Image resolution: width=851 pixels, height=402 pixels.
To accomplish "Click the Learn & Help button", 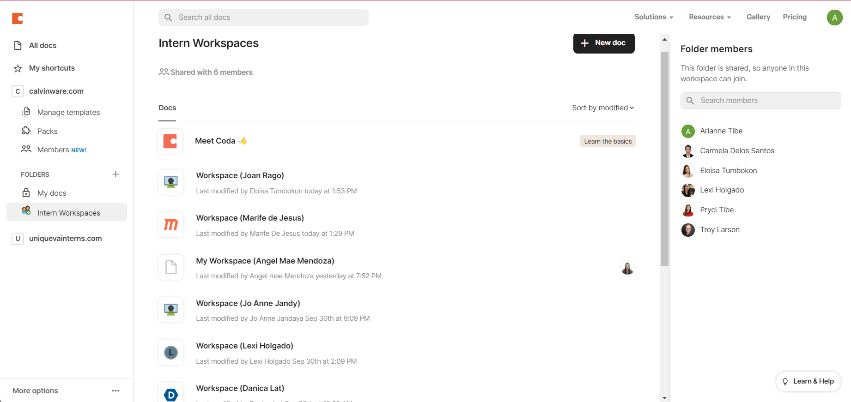I will coord(808,382).
